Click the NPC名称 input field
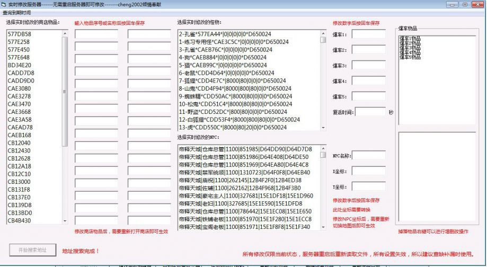Image resolution: width=487 pixels, height=267 pixels. coord(368,156)
